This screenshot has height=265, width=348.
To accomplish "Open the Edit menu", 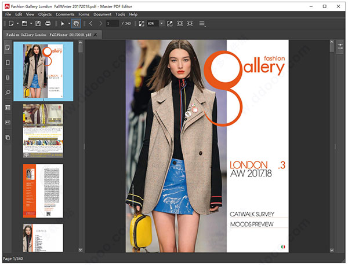I will pos(19,14).
